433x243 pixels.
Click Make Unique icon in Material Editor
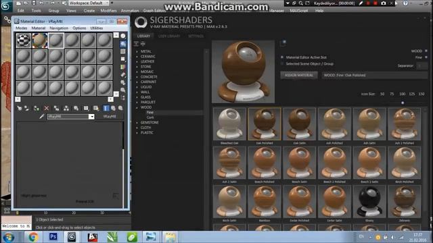[x=66, y=108]
